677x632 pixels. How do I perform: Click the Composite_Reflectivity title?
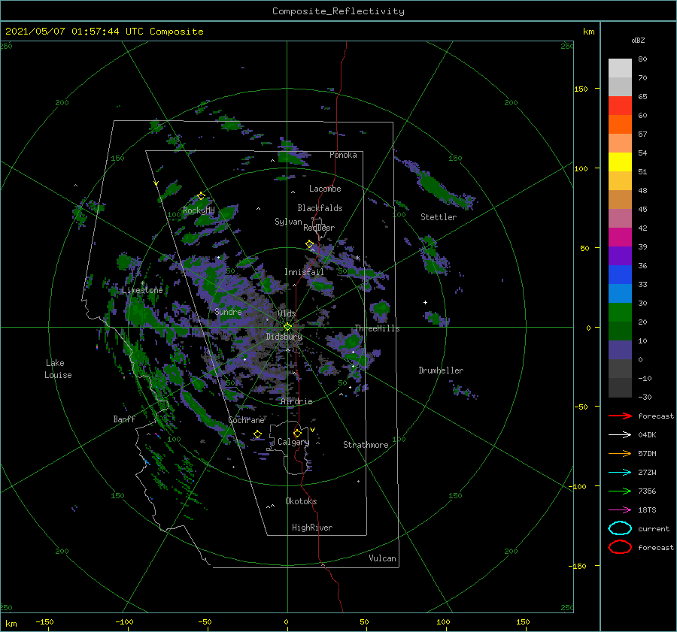point(338,11)
